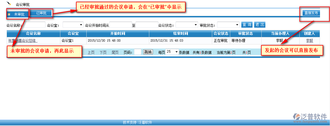The height and width of the screenshot is (126, 330).
Task: Open the 会议状态 dropdown
Action: pyautogui.click(x=187, y=25)
